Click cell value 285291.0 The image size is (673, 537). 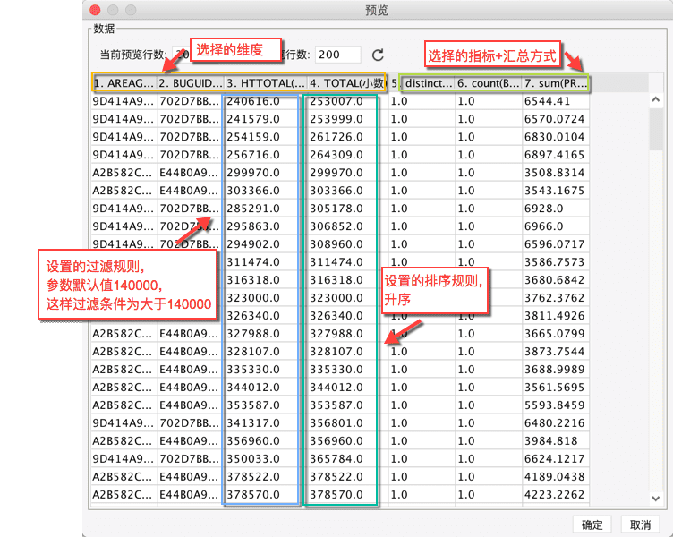click(253, 209)
